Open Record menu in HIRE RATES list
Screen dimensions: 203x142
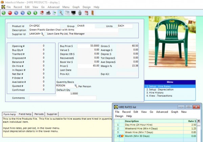pyautogui.click(x=126, y=112)
